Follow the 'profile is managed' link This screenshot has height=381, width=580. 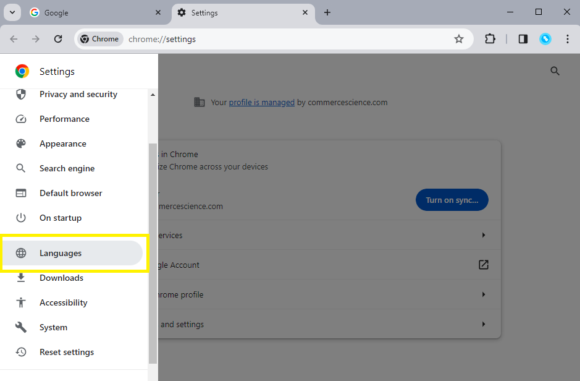coord(261,103)
